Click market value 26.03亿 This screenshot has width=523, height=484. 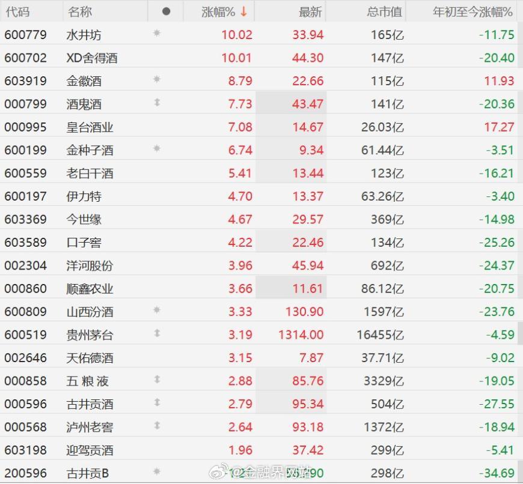(x=382, y=127)
